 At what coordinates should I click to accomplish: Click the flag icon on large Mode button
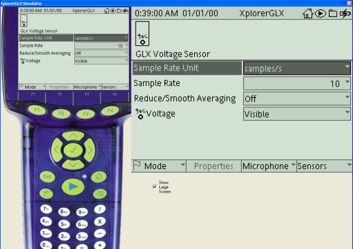click(x=137, y=165)
